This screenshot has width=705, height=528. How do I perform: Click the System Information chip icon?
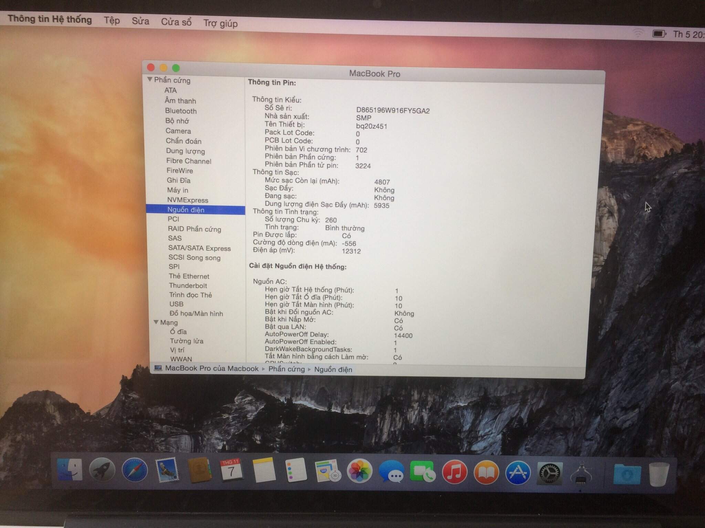[x=581, y=474]
